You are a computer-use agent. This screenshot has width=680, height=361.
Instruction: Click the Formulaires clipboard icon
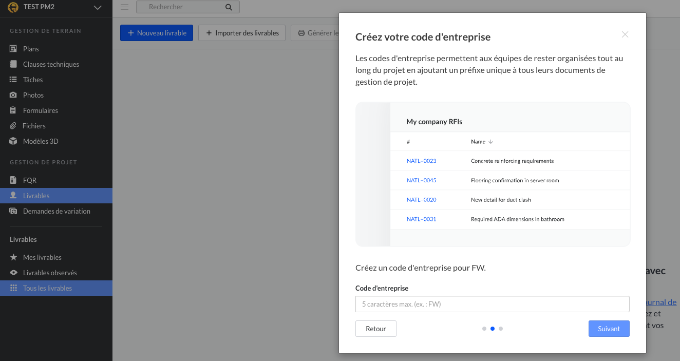13,110
